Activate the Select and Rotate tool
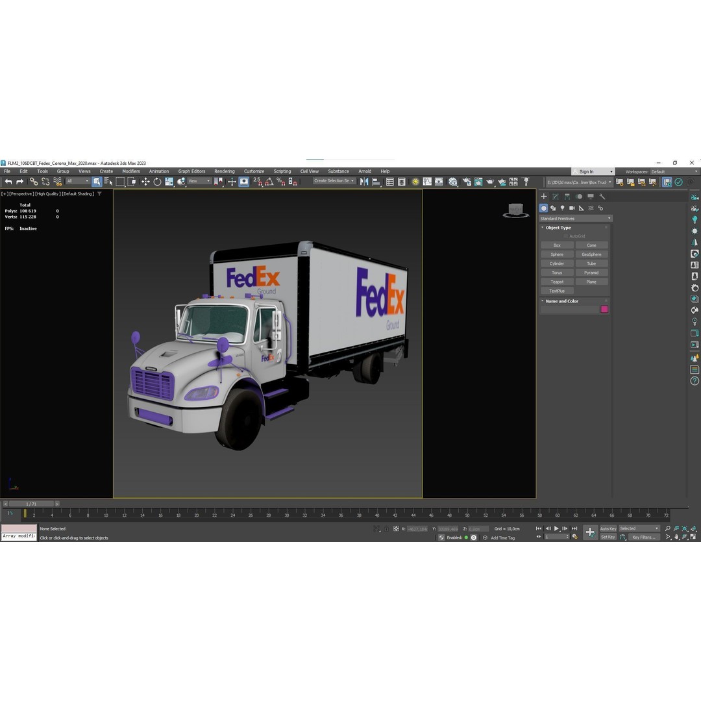The height and width of the screenshot is (701, 701). 157,182
